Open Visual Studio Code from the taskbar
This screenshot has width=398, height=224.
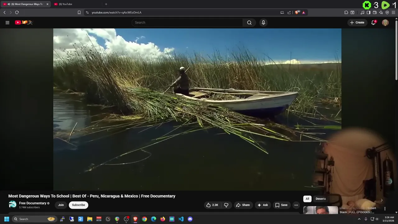click(x=181, y=219)
